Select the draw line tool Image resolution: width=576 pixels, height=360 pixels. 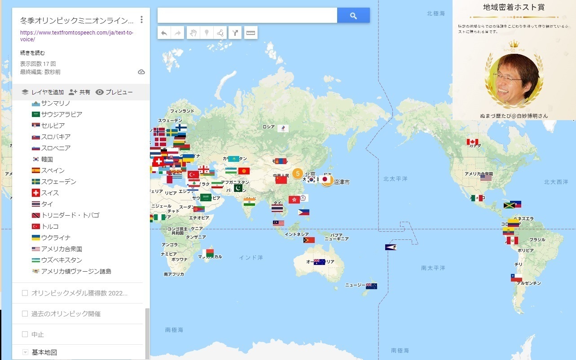[220, 33]
